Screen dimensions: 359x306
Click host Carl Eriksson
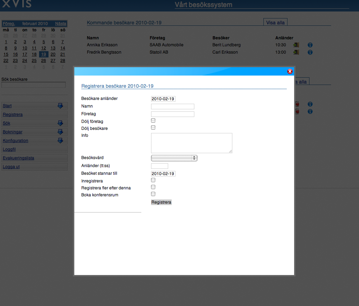[225, 52]
